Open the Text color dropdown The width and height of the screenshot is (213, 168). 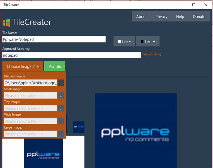[148, 41]
